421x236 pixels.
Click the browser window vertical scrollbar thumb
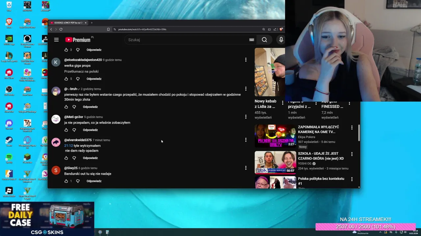359,133
